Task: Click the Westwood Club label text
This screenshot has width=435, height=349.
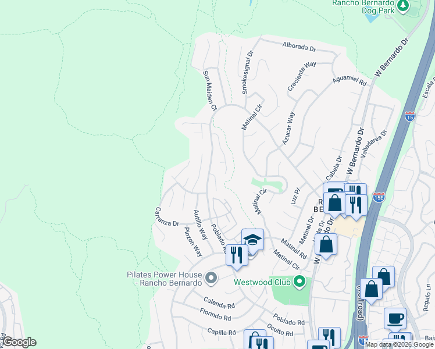Action: 262,283
